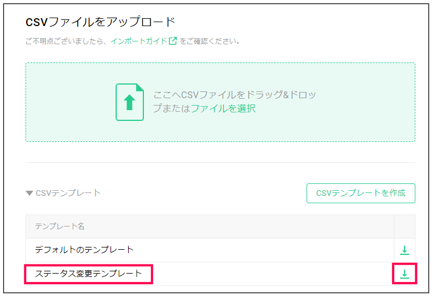Click the をご確認ください text after guide link
The width and height of the screenshot is (442, 298).
[x=210, y=41]
